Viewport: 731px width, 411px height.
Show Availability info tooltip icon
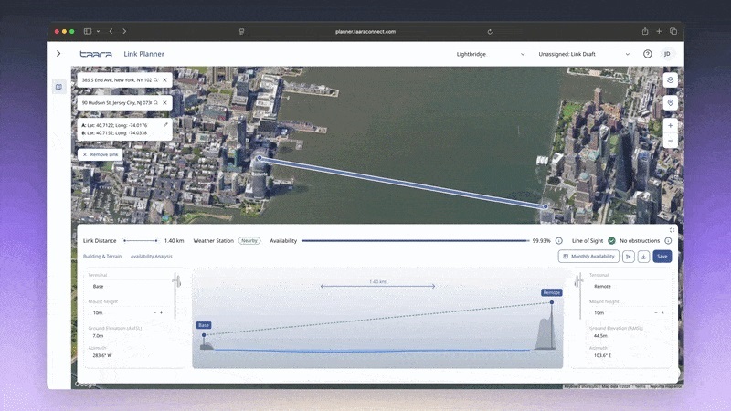pyautogui.click(x=559, y=241)
